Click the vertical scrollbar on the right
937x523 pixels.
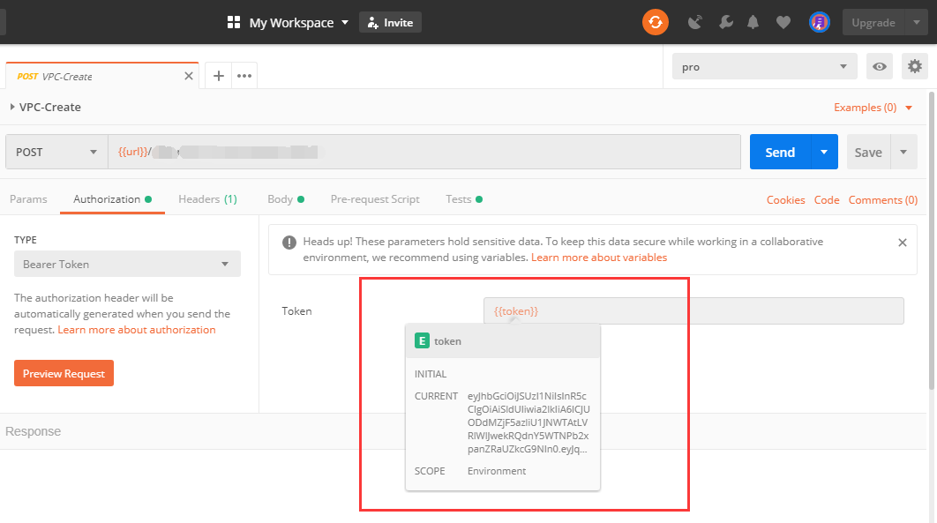point(932,240)
